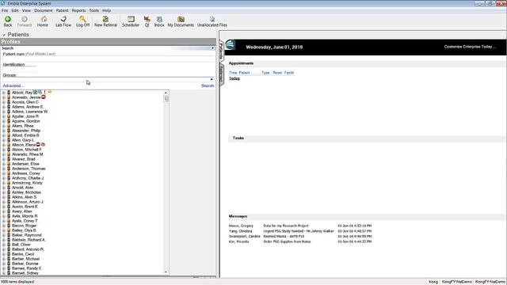Click the person icon of Arnold, Alvin

pyautogui.click(x=9, y=188)
